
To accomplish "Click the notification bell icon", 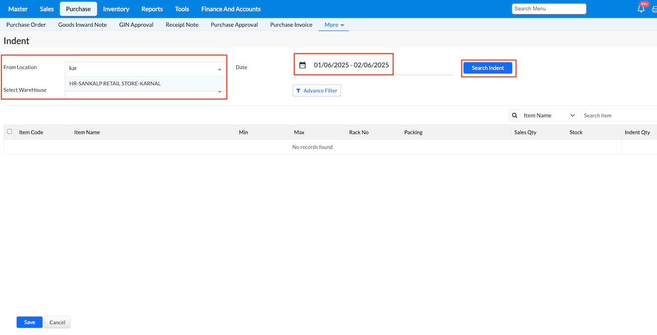I will 641,9.
